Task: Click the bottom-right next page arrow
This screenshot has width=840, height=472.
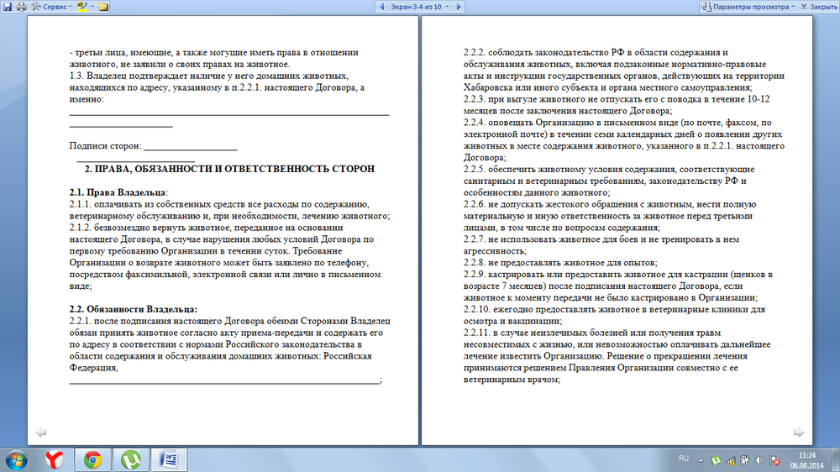Action: pyautogui.click(x=798, y=433)
